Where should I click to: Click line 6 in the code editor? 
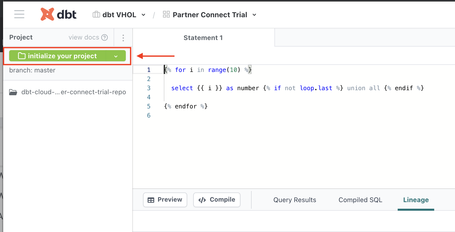[x=228, y=115]
